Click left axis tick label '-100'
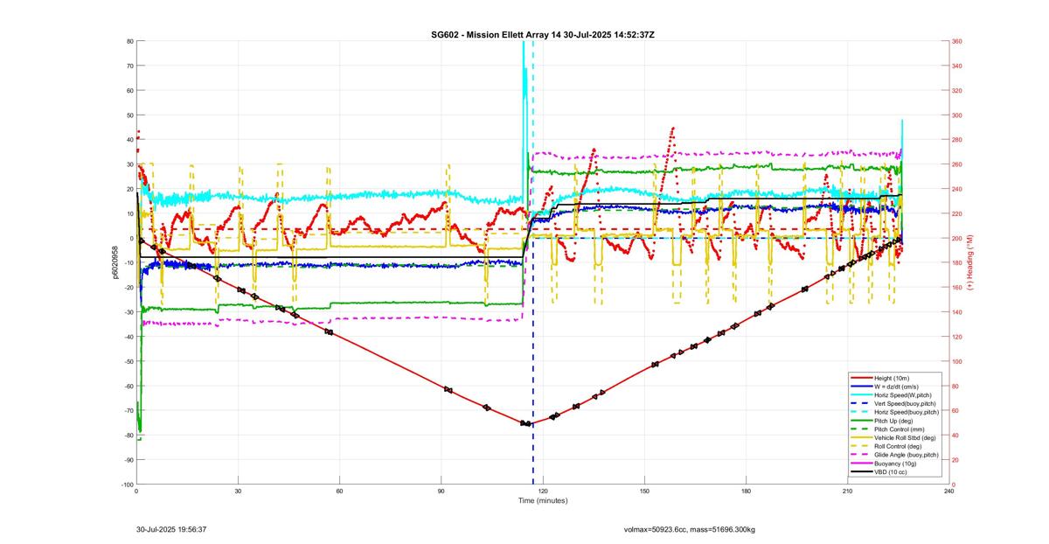The height and width of the screenshot is (544, 1049). [x=127, y=485]
